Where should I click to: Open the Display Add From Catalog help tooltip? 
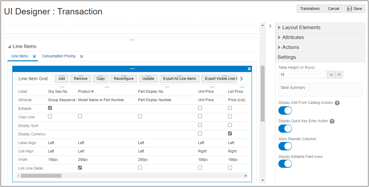click(x=337, y=103)
